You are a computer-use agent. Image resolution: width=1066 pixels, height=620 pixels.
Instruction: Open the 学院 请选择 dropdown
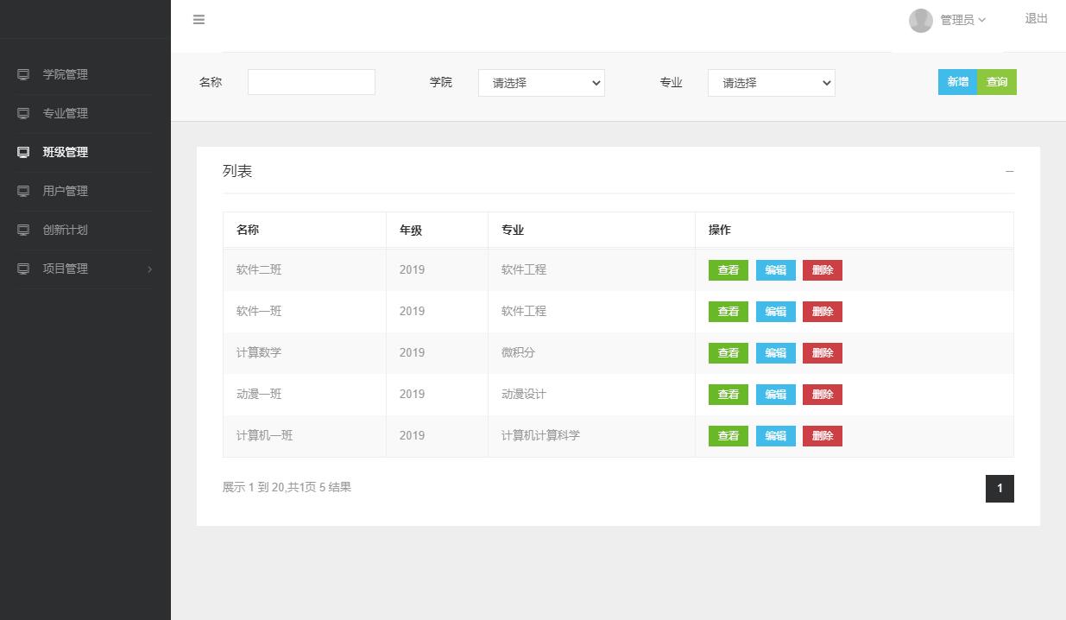(x=541, y=83)
